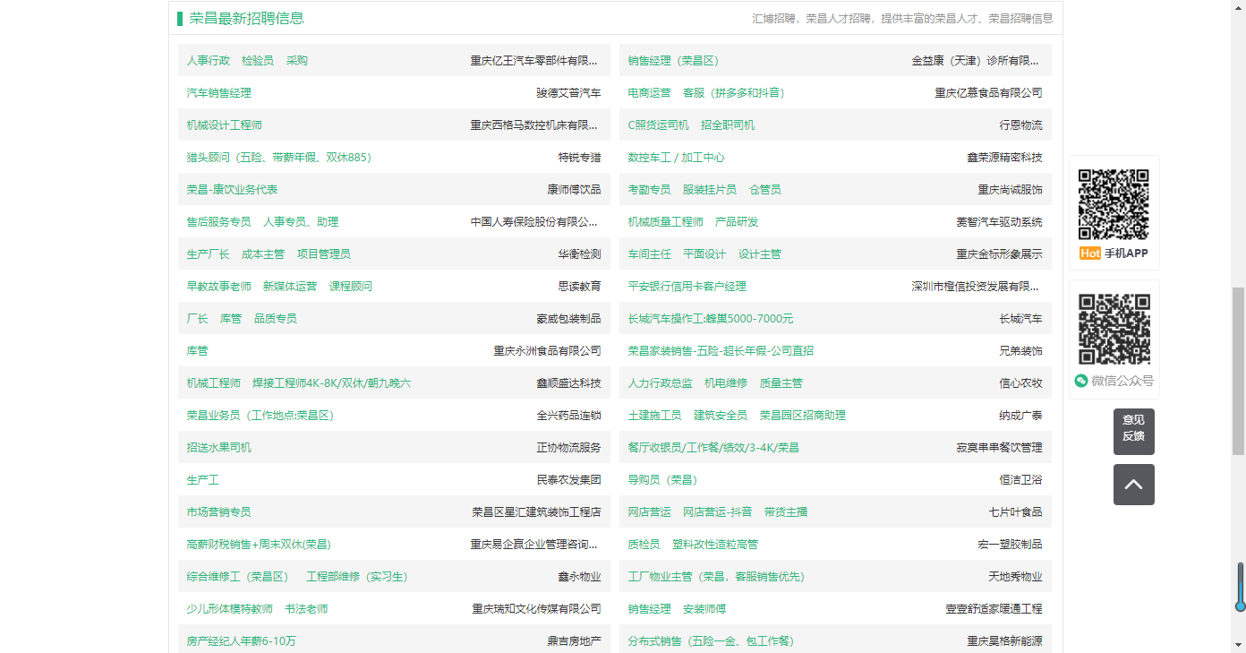1246x653 pixels.
Task: Open the 人力行政总监 job link
Action: coord(661,383)
